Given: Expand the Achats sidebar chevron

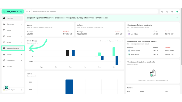Looking at the screenshot, I should [22, 42].
